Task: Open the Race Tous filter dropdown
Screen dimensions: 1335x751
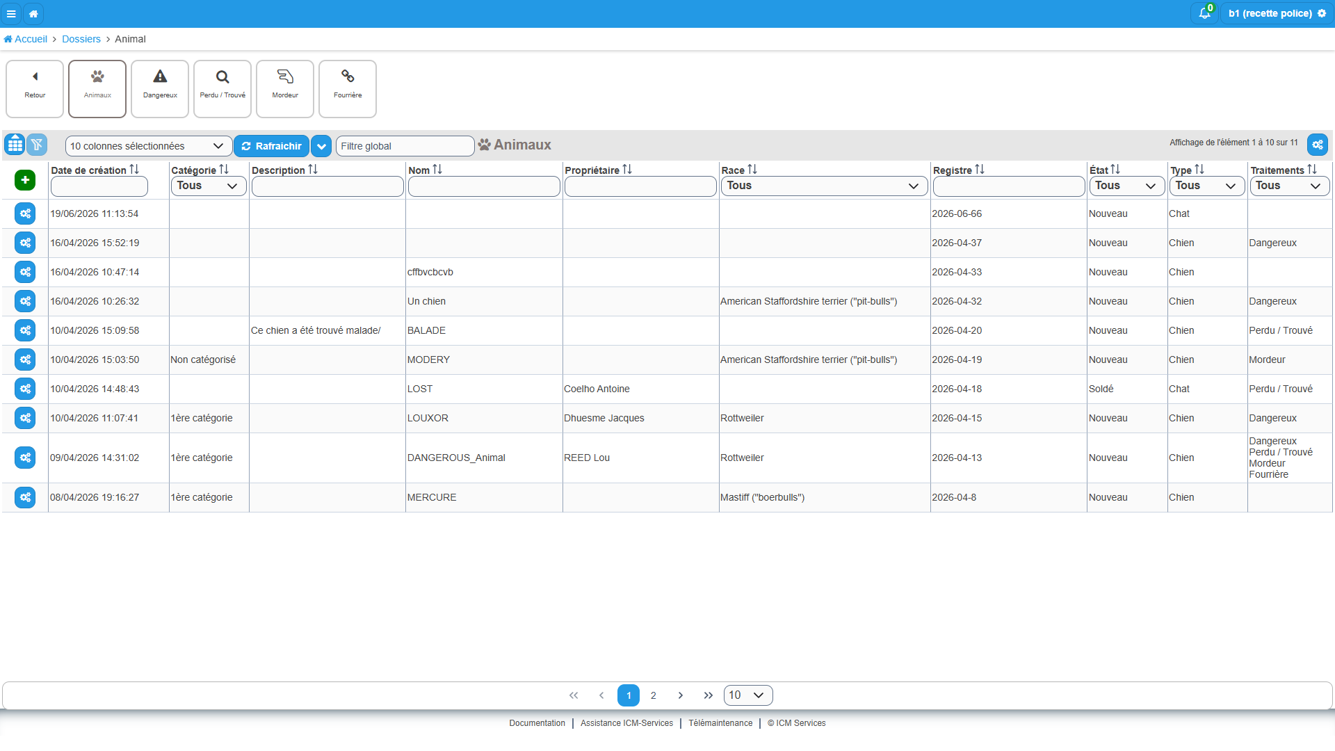Action: click(x=824, y=186)
